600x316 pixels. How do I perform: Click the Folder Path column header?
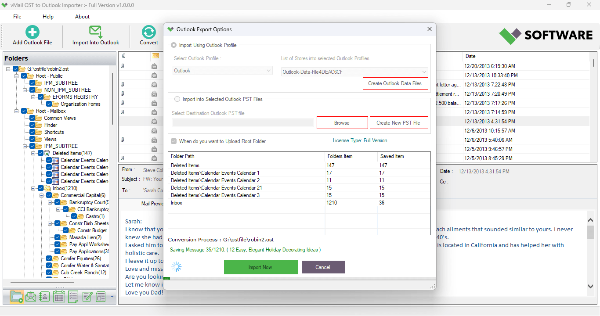click(x=246, y=156)
